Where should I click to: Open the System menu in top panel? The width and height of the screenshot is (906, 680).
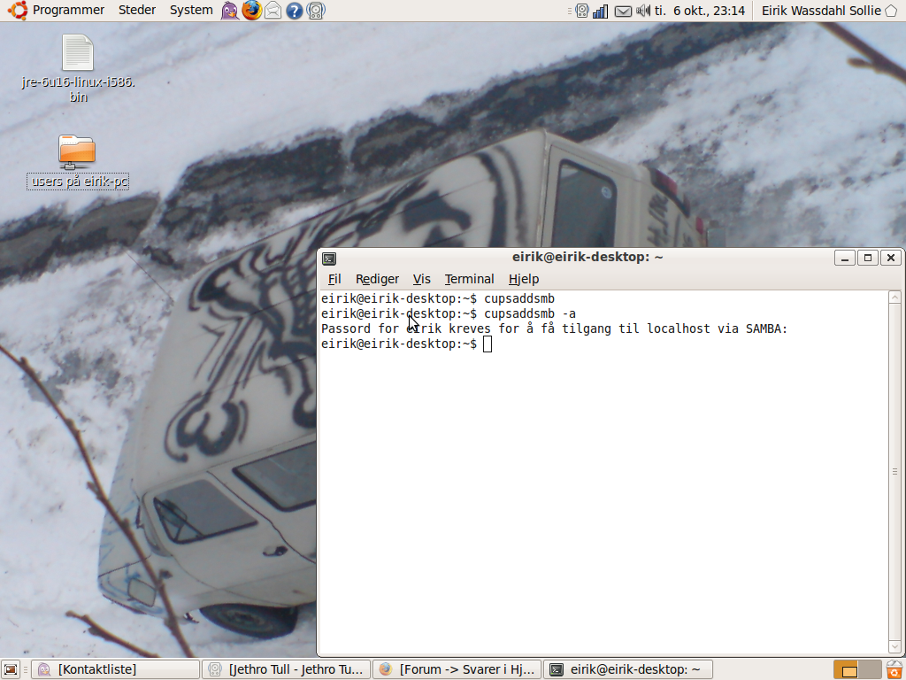click(x=191, y=11)
